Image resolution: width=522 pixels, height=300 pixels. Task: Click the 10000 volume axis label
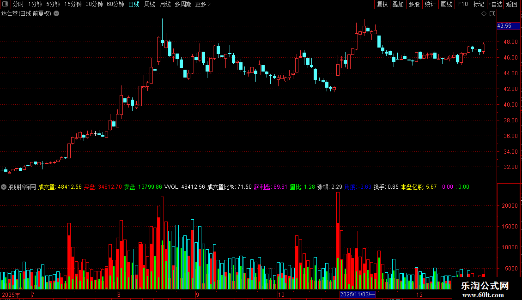[510, 247]
